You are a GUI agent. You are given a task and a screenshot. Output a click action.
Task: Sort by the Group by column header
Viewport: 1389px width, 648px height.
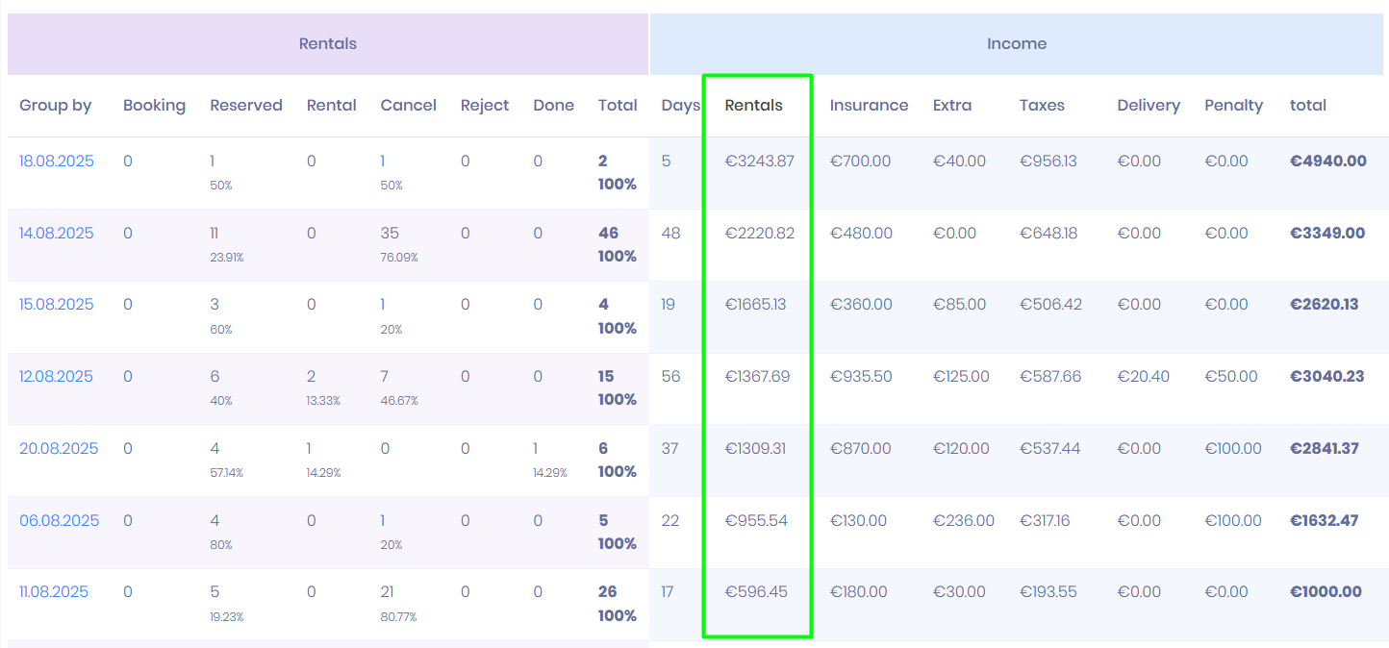click(x=56, y=106)
